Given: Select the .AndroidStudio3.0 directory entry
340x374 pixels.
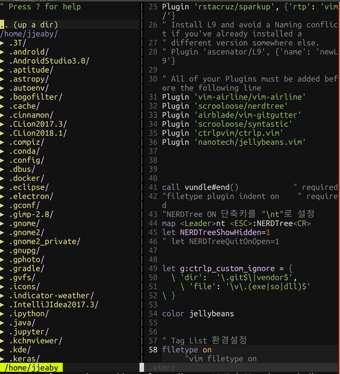Looking at the screenshot, I should click(x=49, y=61).
